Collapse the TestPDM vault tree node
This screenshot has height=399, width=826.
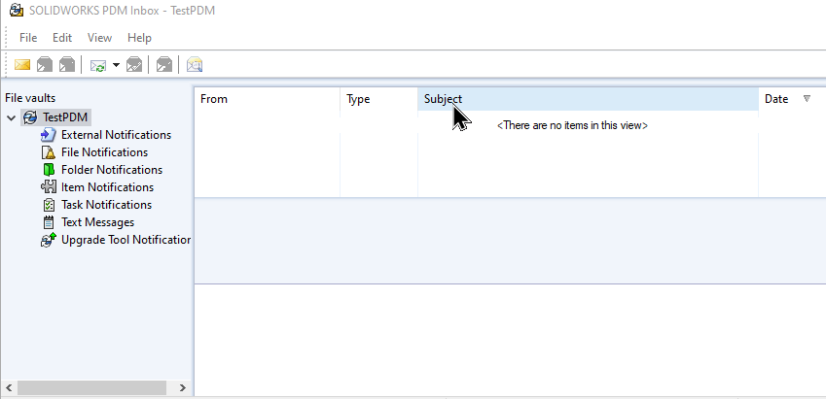tap(12, 117)
